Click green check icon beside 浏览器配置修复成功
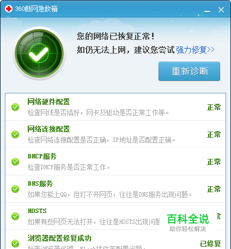The width and height of the screenshot is (231, 249). (x=15, y=244)
